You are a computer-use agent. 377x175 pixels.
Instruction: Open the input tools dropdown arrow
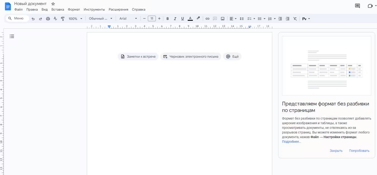pos(309,19)
